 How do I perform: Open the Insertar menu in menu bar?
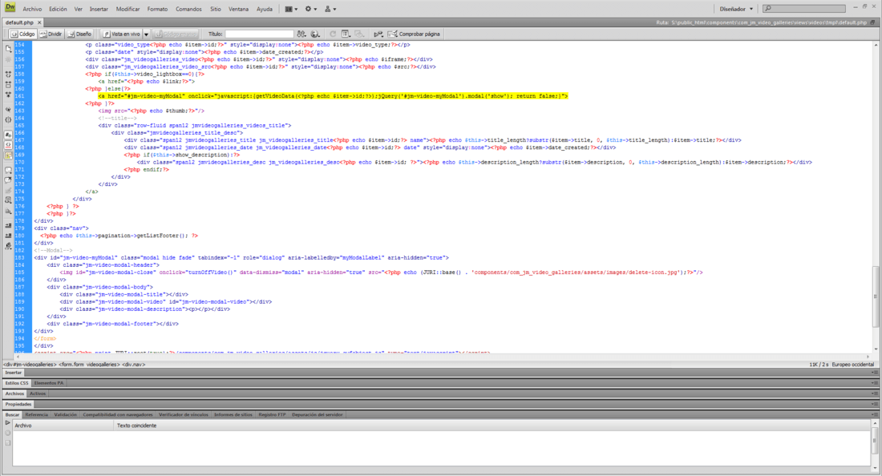click(x=99, y=9)
